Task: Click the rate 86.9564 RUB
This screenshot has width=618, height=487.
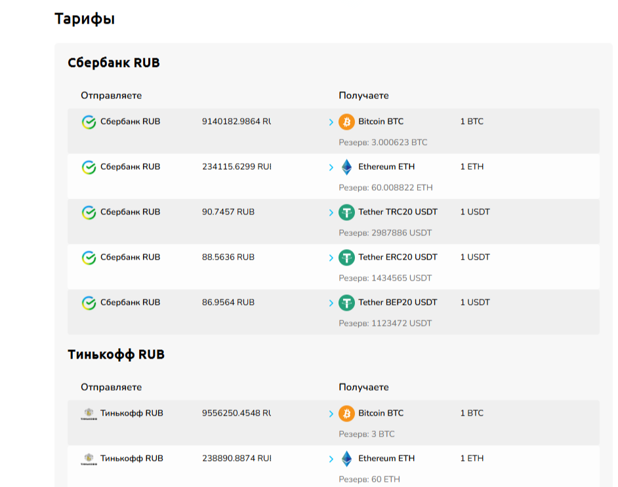Action: click(228, 302)
